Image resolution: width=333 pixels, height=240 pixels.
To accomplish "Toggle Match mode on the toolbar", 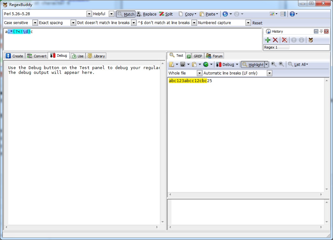I will coord(126,14).
